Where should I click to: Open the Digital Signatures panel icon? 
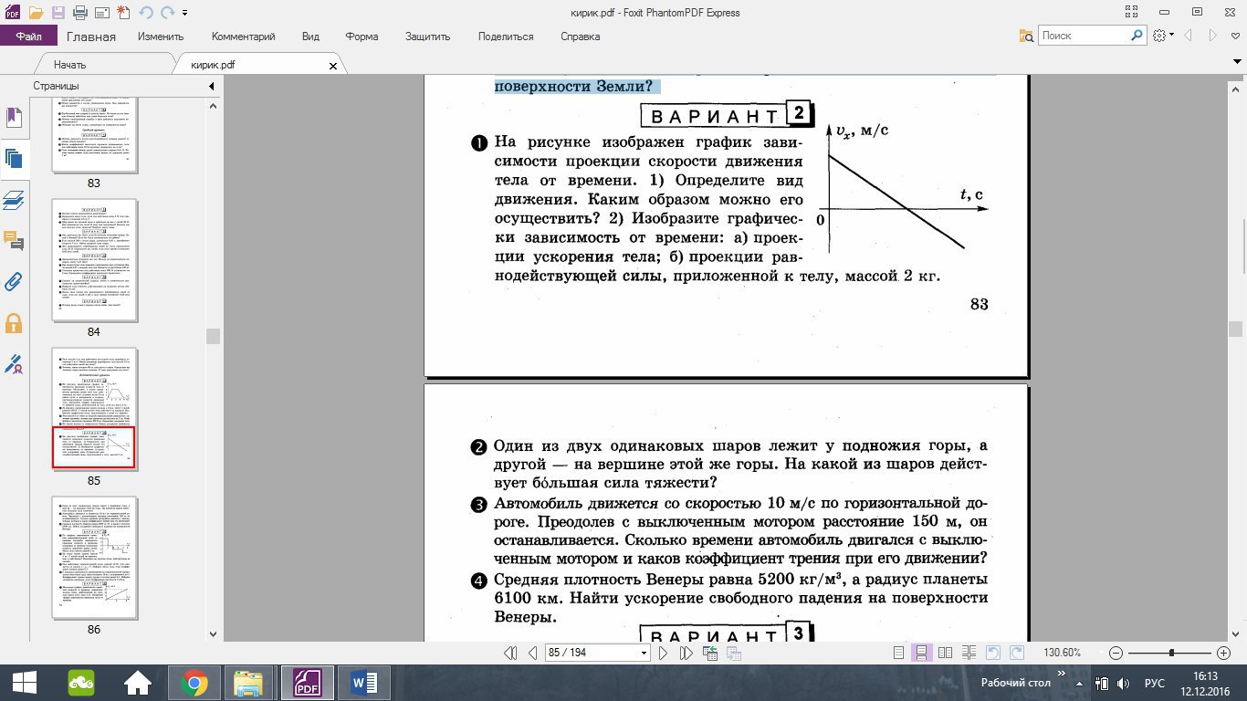tap(14, 364)
